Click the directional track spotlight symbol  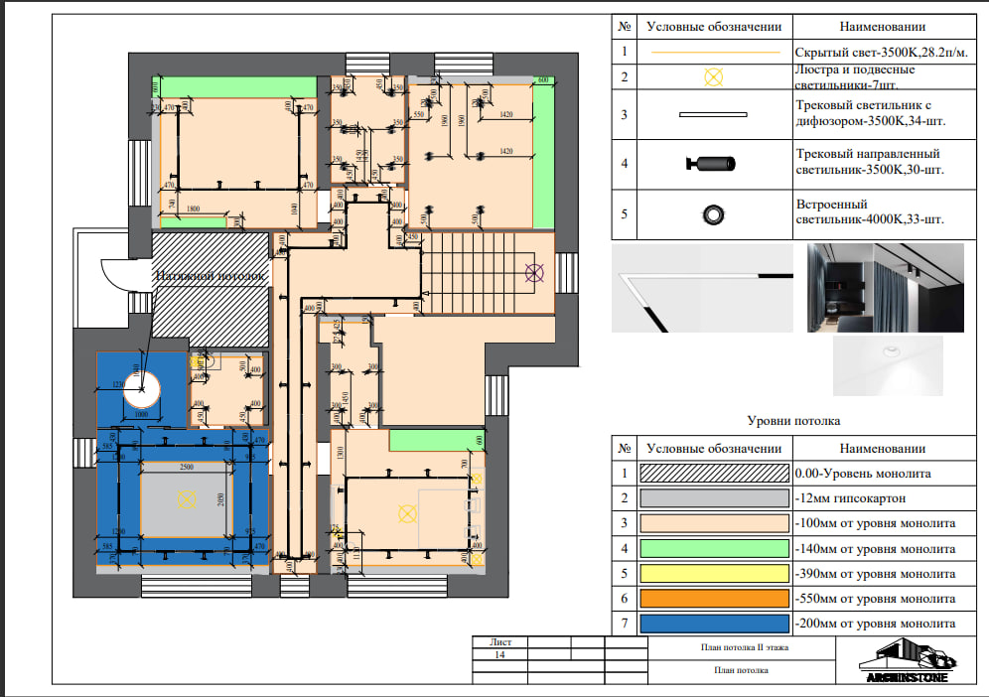[x=711, y=164]
